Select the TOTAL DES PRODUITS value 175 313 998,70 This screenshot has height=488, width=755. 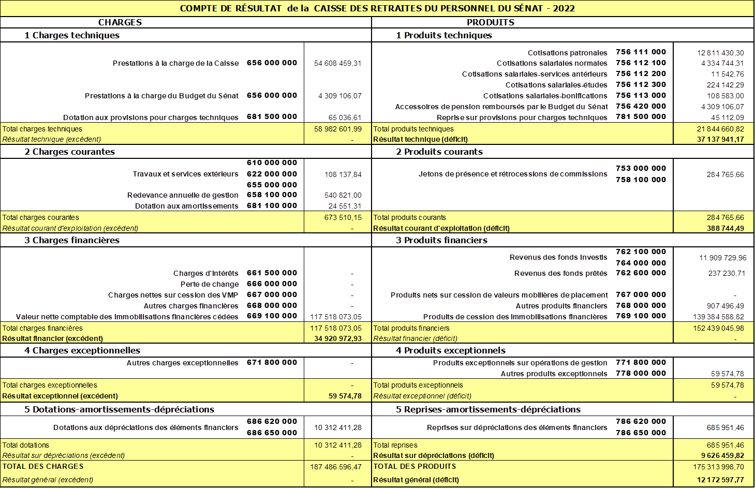[718, 467]
